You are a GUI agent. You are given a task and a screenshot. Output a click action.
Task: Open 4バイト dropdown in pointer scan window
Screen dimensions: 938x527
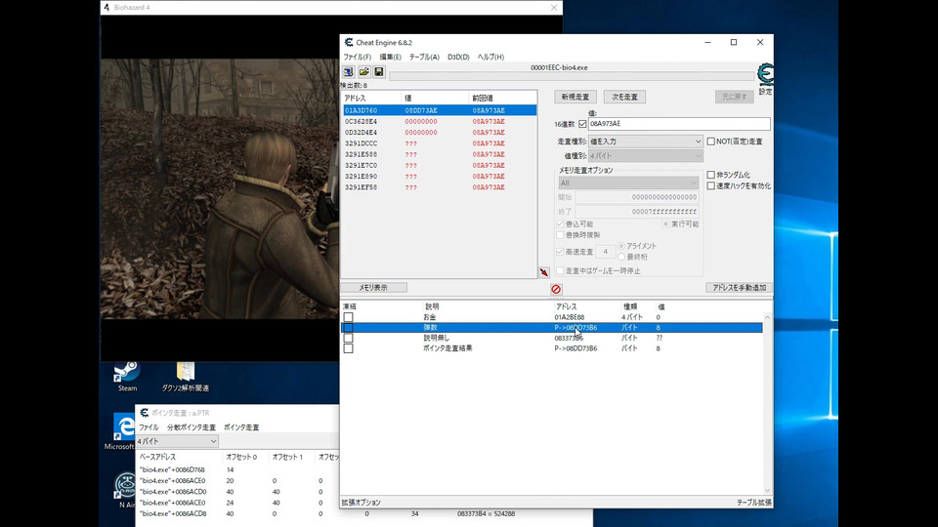point(177,441)
